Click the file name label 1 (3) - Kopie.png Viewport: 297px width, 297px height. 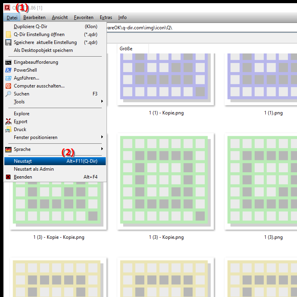(166, 237)
